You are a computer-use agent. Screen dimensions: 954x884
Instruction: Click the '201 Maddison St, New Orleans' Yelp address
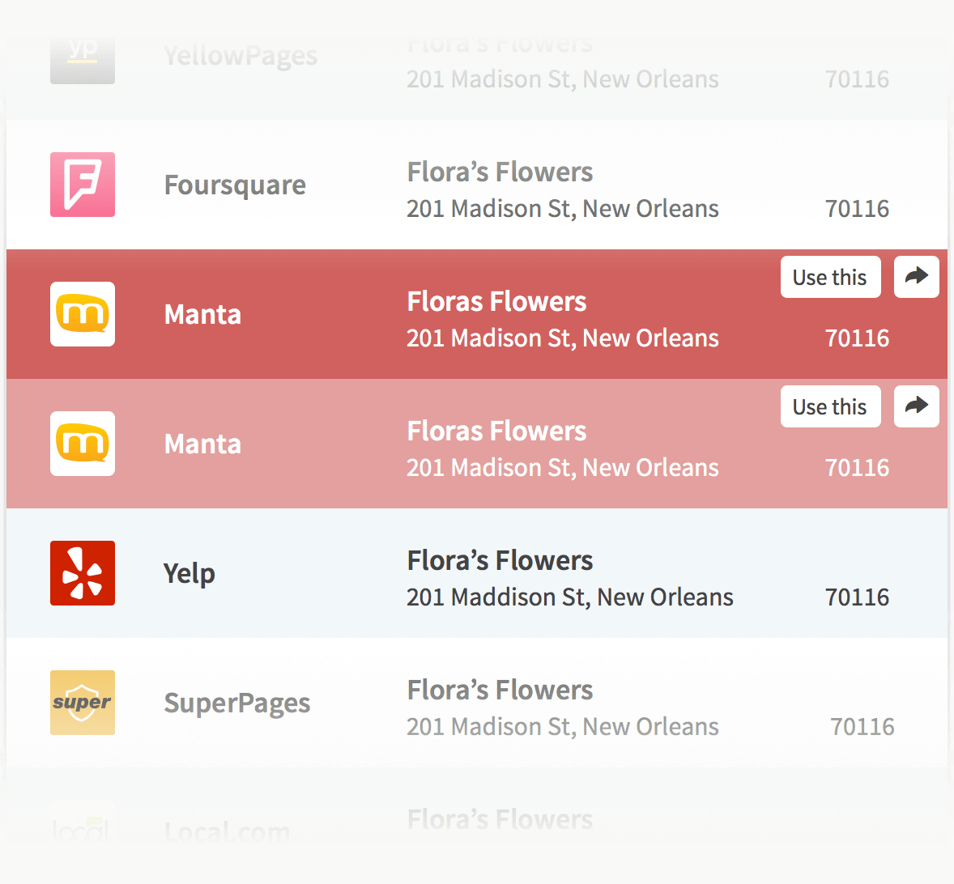click(570, 597)
